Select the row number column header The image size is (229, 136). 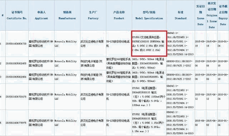3,15
